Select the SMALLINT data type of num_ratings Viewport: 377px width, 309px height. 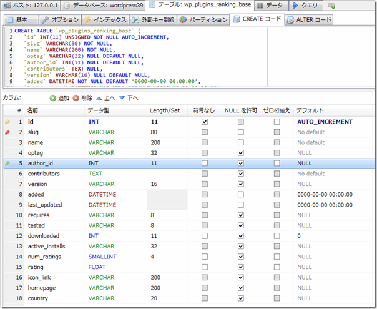[102, 257]
